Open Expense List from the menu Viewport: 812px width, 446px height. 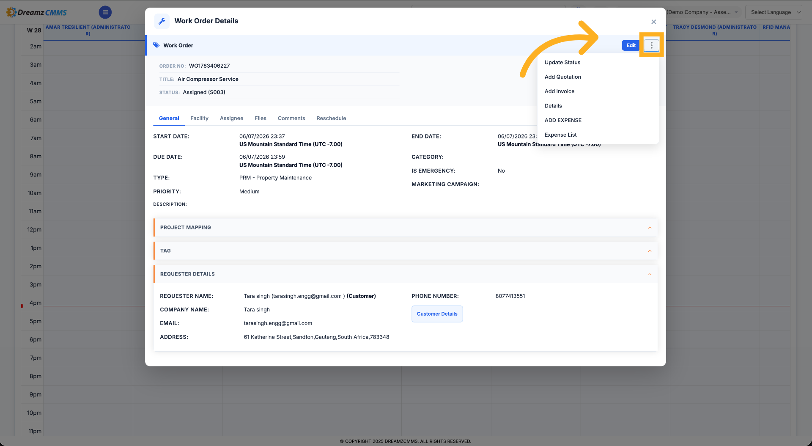coord(560,135)
